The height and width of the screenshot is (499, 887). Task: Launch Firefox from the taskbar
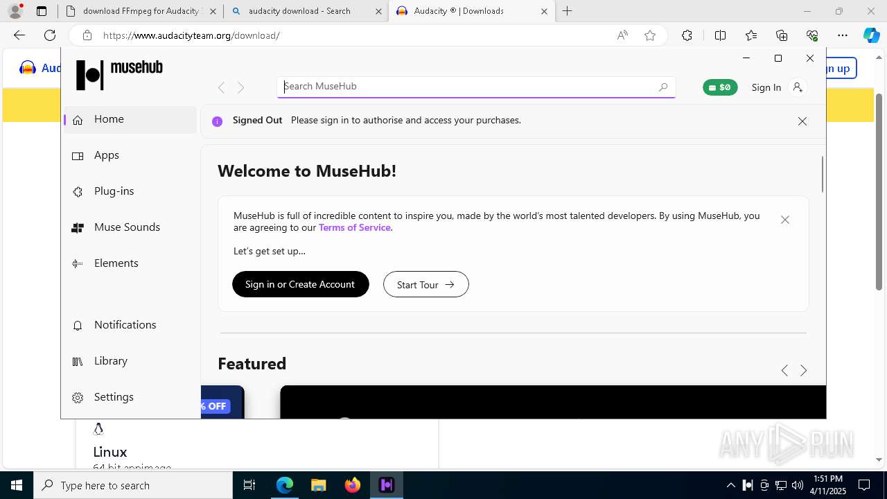353,485
